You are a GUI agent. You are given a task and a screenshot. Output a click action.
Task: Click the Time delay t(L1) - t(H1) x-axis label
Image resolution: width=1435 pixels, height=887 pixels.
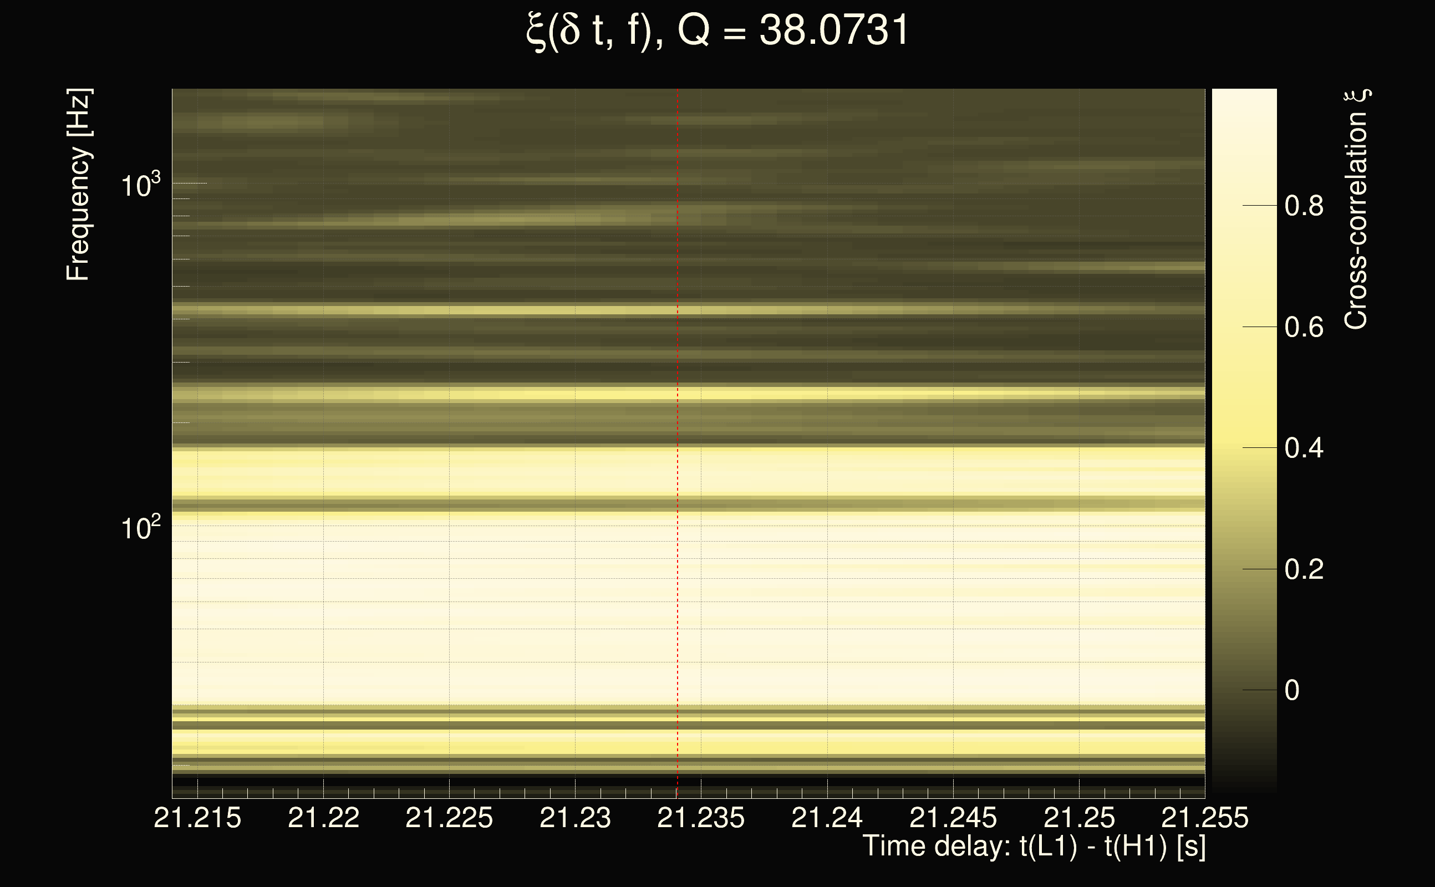pos(1034,846)
